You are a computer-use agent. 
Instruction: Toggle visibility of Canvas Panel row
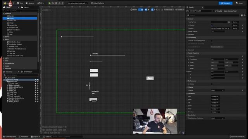coord(38,80)
